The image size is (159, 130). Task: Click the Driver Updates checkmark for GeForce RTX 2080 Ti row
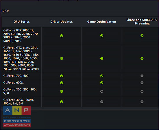coord(62,36)
